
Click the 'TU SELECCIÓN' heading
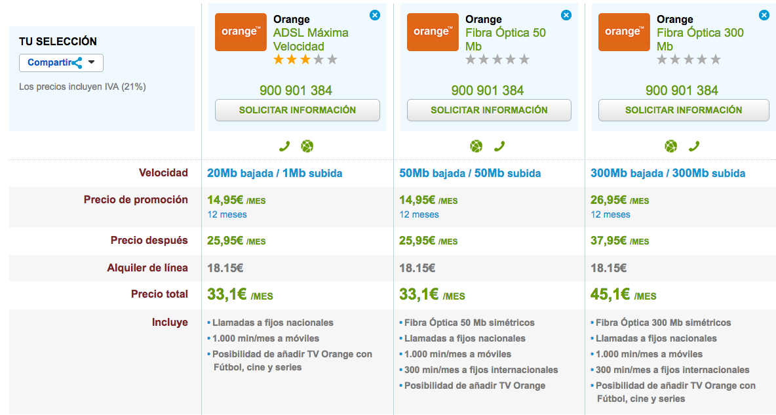[58, 41]
